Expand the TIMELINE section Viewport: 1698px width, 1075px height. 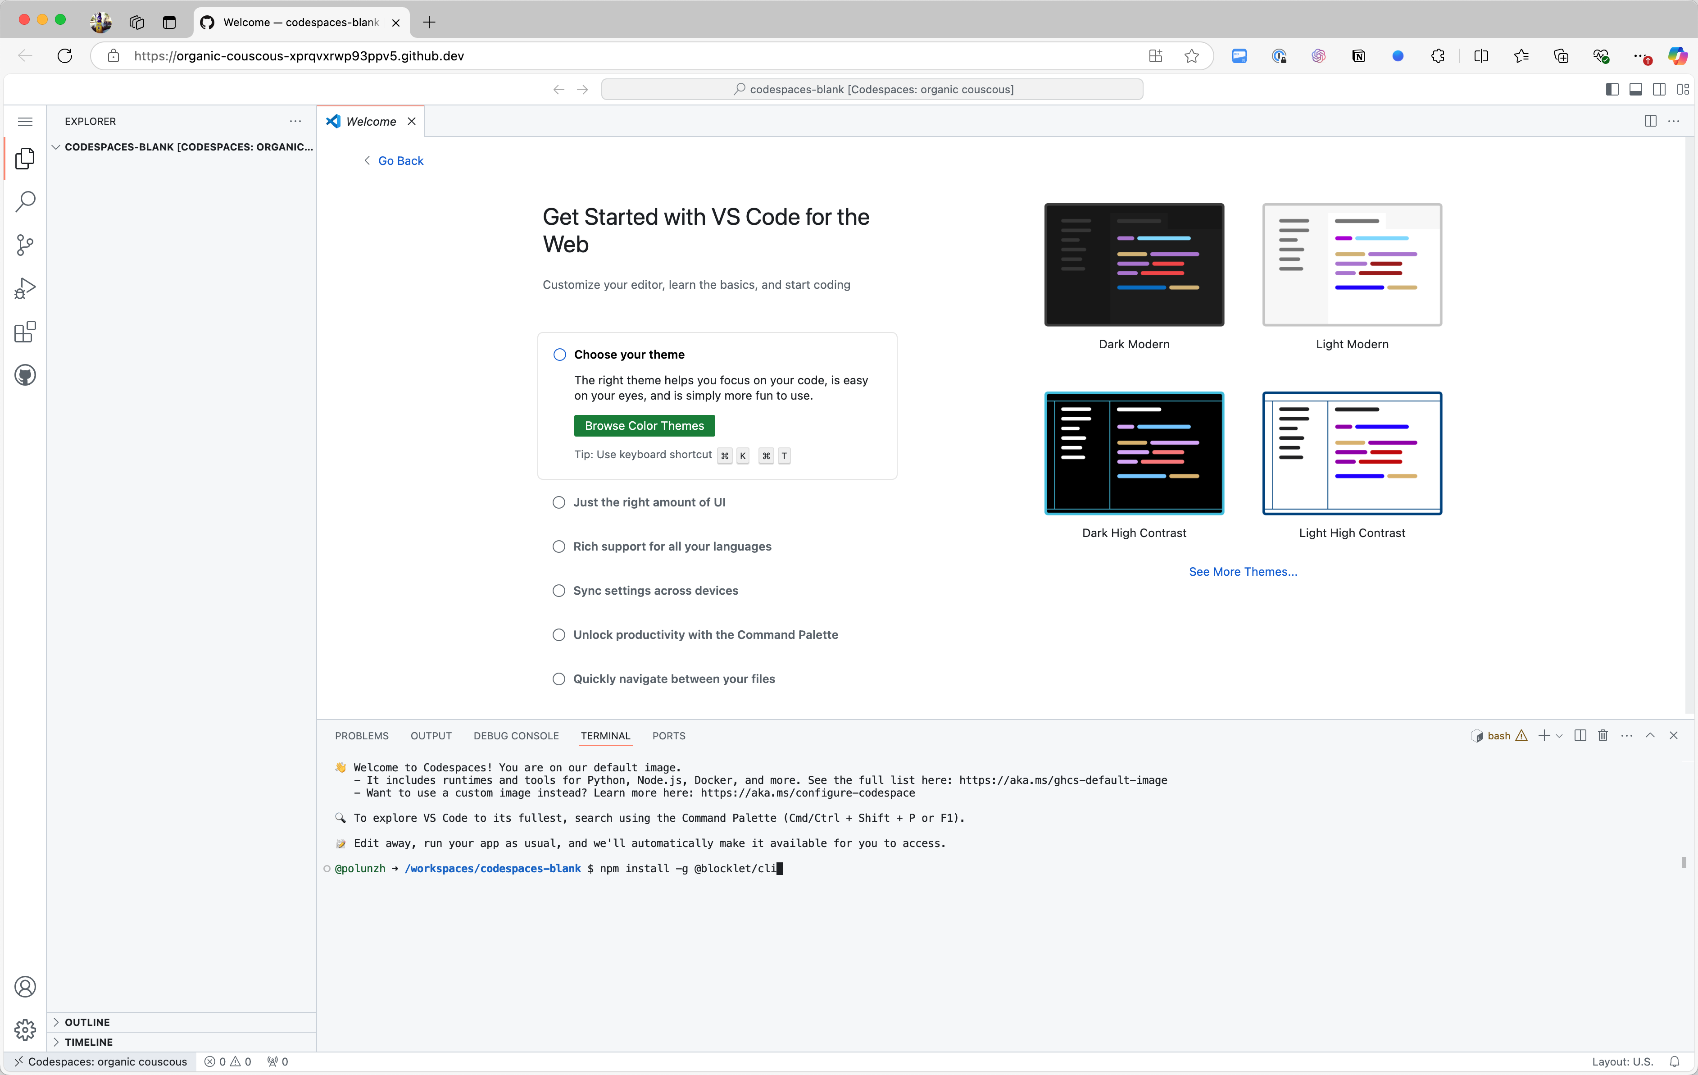tap(88, 1042)
